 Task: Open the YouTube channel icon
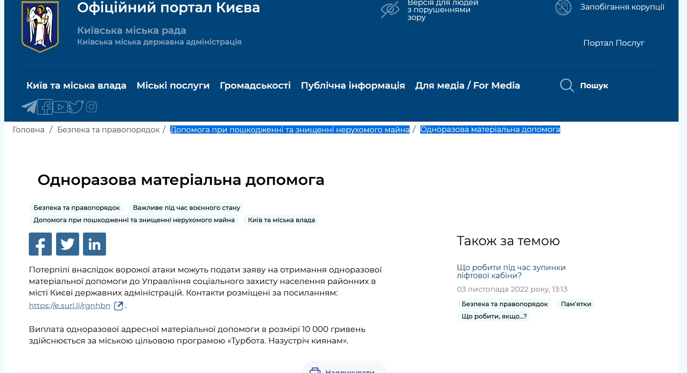[60, 107]
